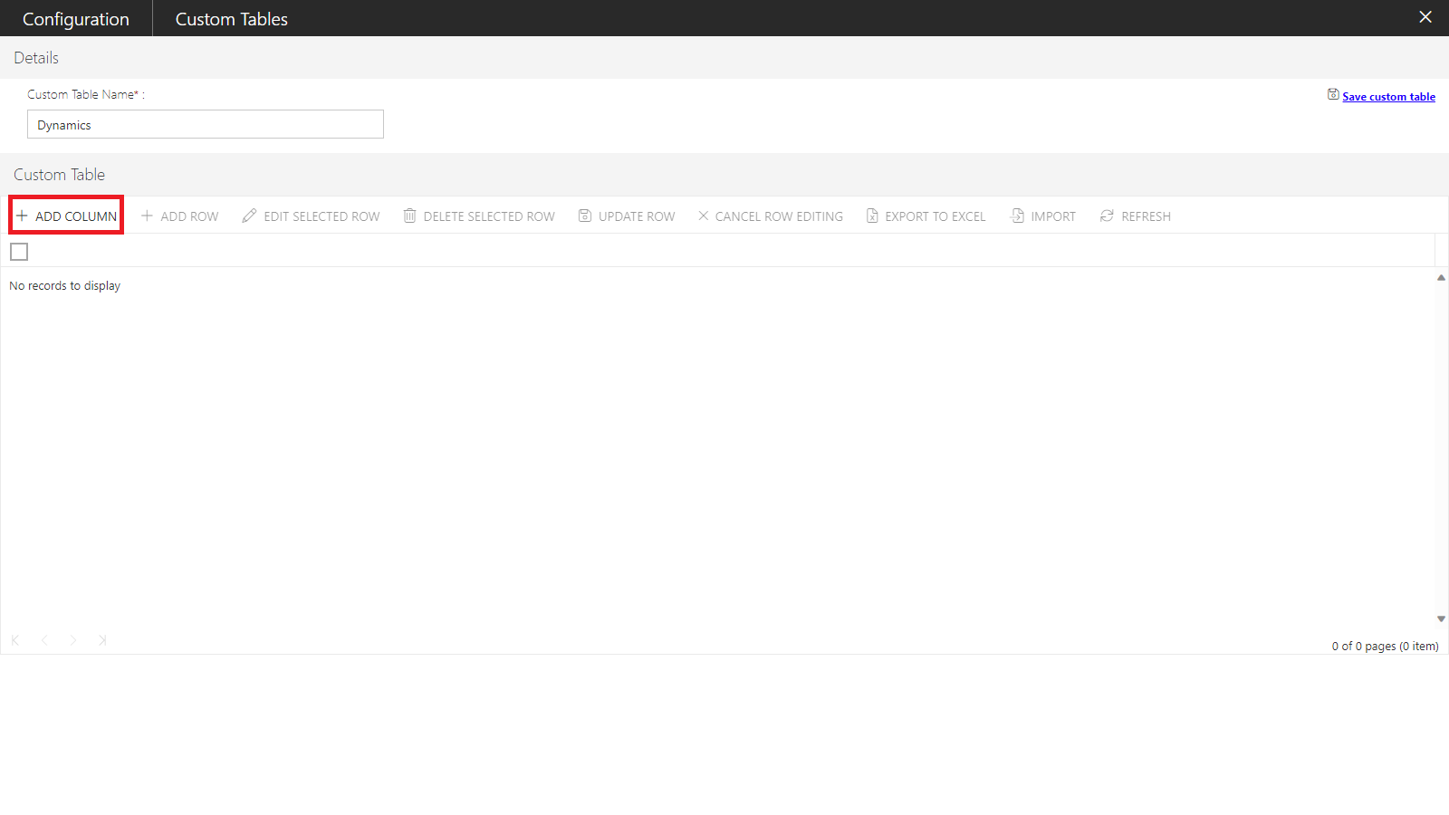Viewport: 1449px width, 815px height.
Task: Click the scrollbar down arrow
Action: coord(1441,619)
